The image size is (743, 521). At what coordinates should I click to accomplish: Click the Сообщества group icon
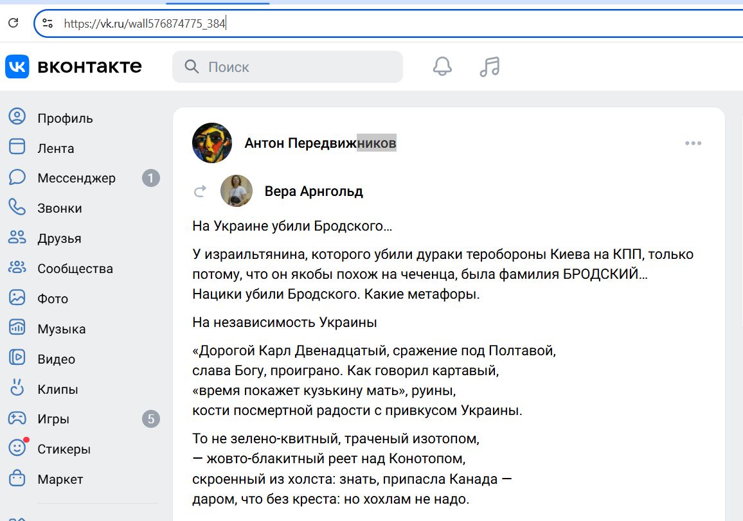[x=17, y=267]
